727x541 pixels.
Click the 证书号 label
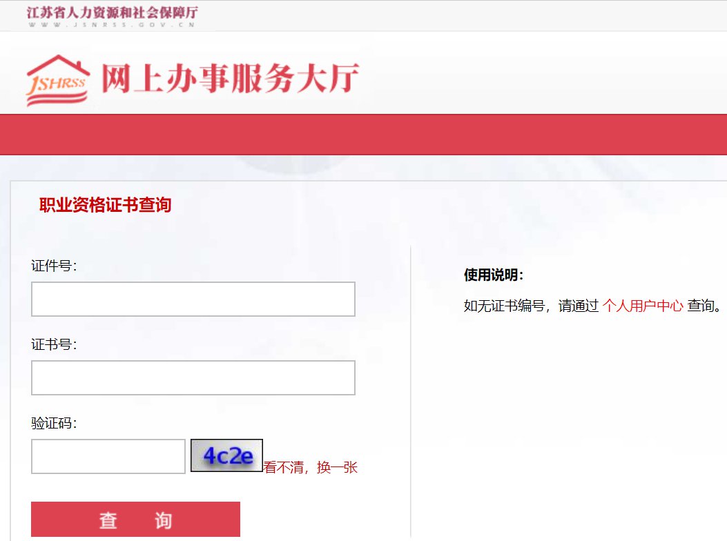54,344
